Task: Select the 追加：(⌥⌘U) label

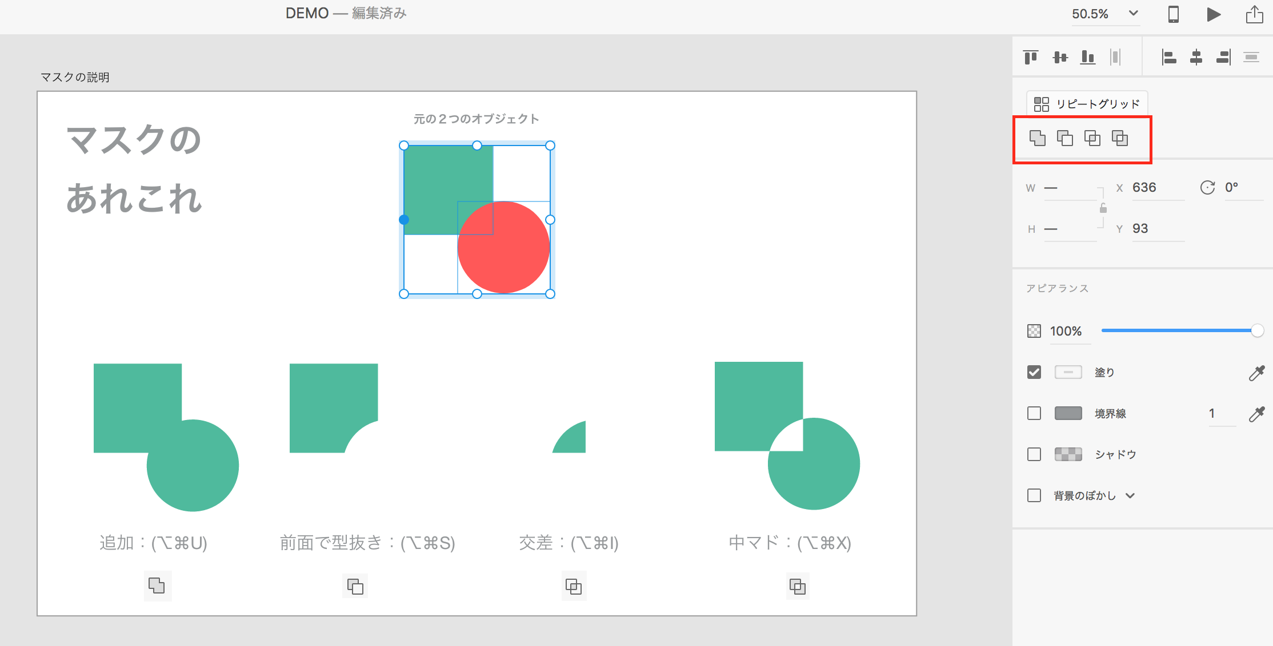Action: 153,543
